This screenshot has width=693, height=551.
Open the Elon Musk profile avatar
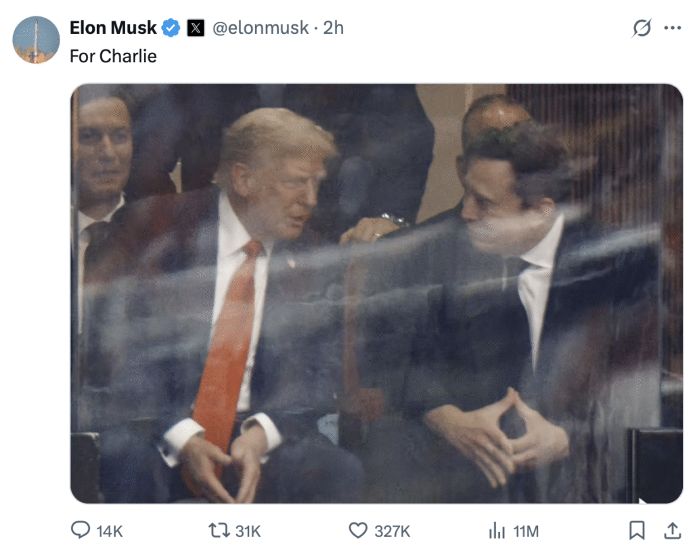coord(36,40)
